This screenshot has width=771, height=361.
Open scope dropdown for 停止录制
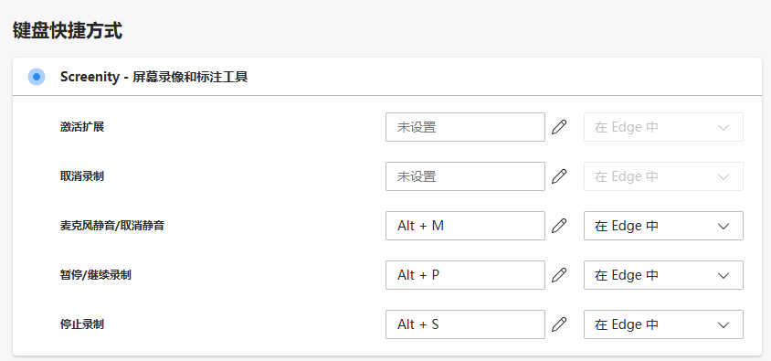point(663,324)
